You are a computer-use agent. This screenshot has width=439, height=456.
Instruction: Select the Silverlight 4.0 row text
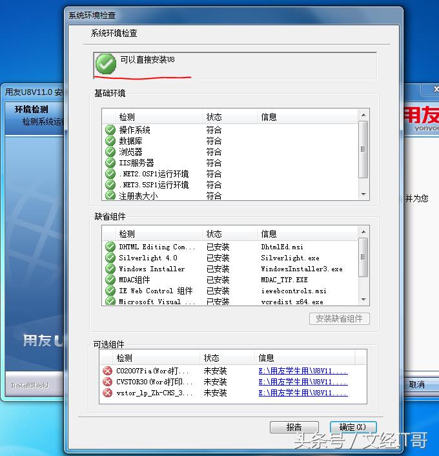[148, 258]
